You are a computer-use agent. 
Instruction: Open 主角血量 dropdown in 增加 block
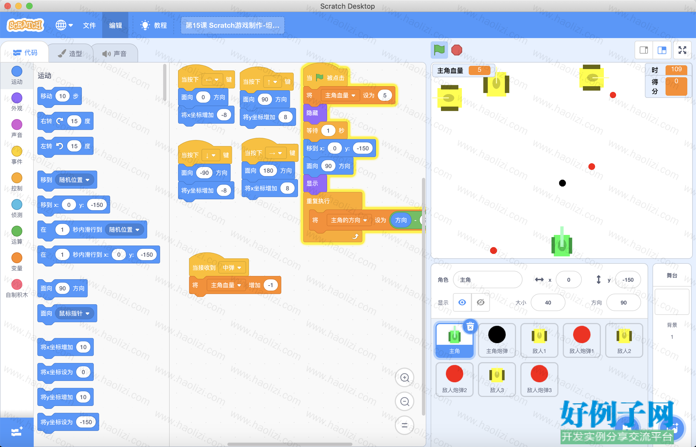click(x=226, y=285)
